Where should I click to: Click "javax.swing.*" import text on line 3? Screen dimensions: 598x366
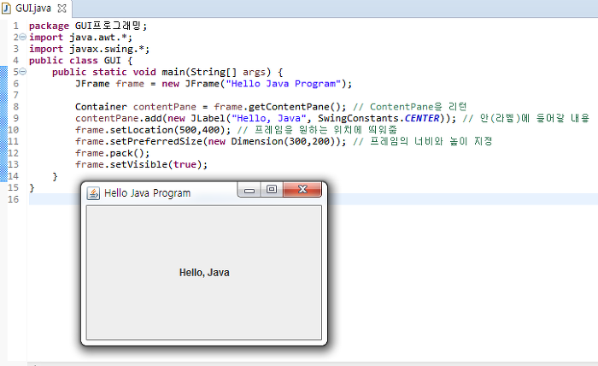click(x=107, y=49)
